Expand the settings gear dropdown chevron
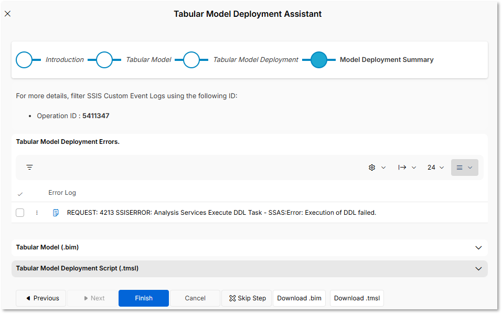The width and height of the screenshot is (502, 314). coord(383,168)
